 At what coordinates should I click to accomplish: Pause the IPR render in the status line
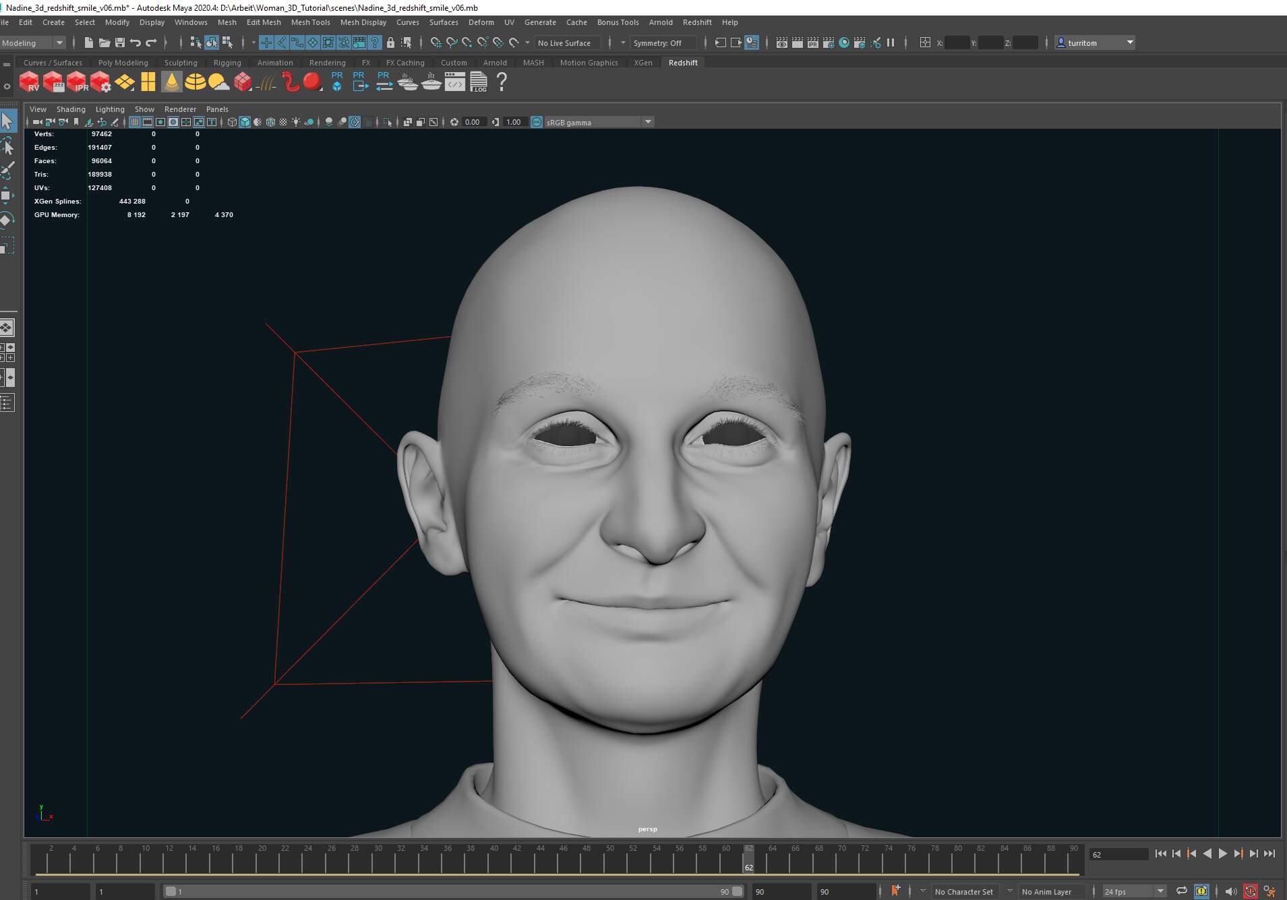tap(891, 42)
